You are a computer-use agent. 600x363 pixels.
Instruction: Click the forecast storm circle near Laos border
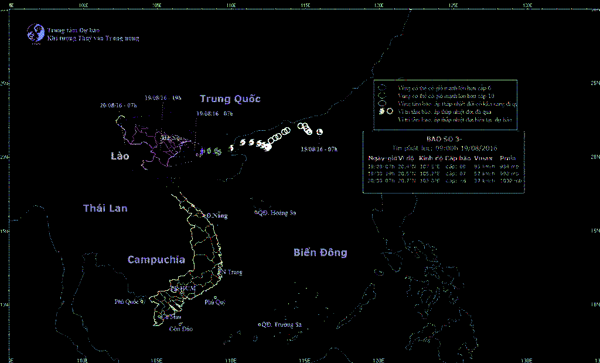point(120,119)
